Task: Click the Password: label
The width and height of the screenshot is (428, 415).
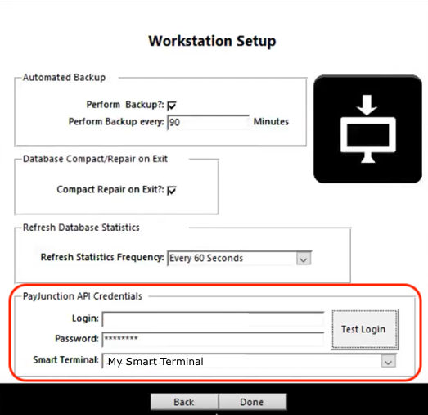Action: coord(77,339)
